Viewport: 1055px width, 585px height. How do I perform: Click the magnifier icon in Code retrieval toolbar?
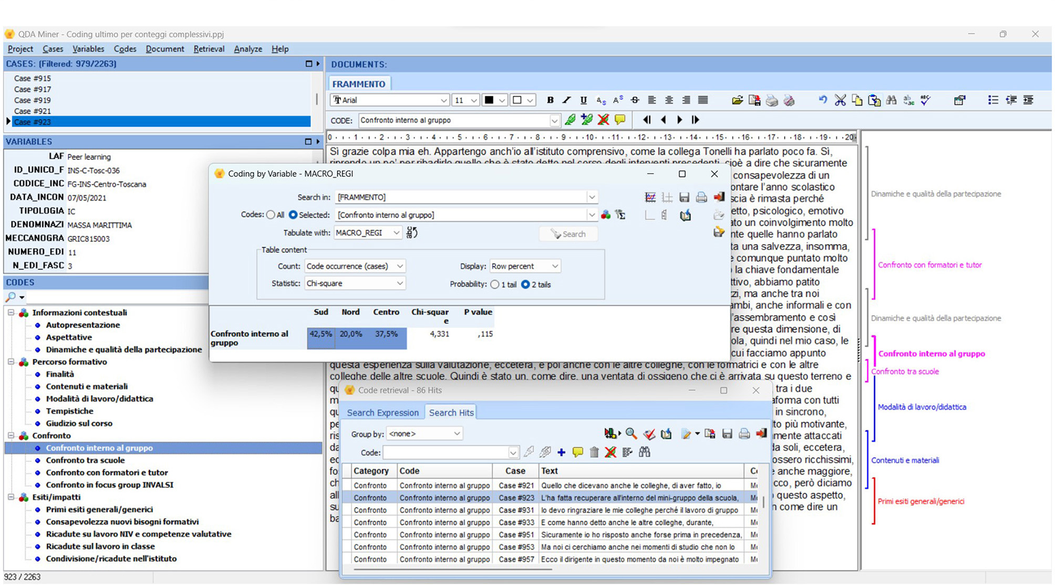631,434
